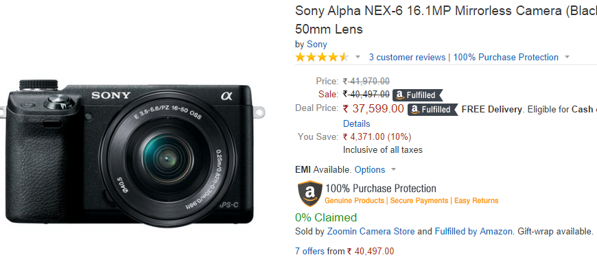The height and width of the screenshot is (266, 597).
Task: Open the Sony camera product image
Action: tap(132, 152)
